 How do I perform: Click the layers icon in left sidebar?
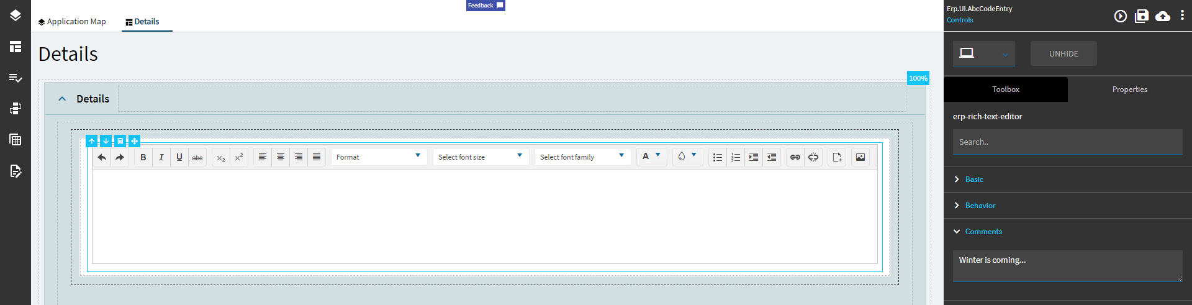coord(16,16)
